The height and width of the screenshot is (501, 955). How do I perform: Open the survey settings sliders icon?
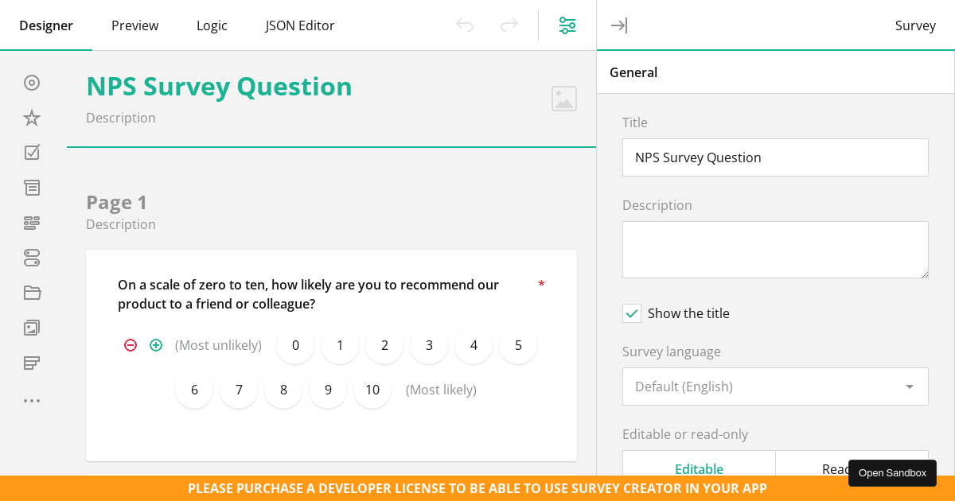567,25
